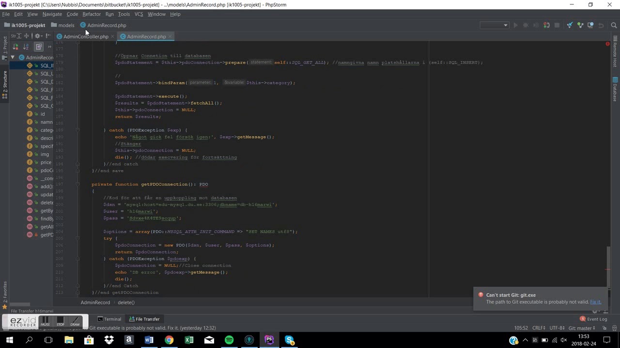Click the UTF-8 encoding selector
This screenshot has height=348, width=620.
[557, 328]
